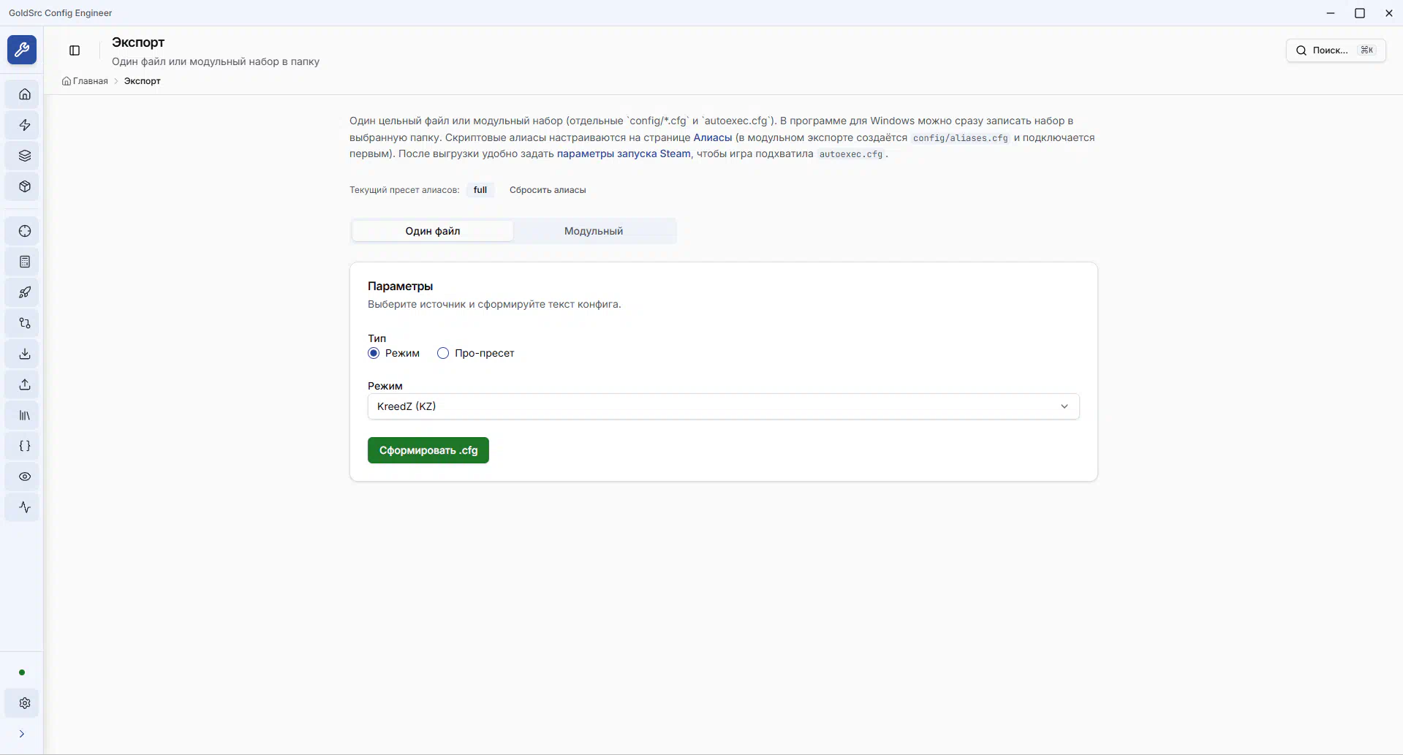The width and height of the screenshot is (1403, 755).
Task: Open the lightning bolt sidebar section
Action: click(25, 125)
